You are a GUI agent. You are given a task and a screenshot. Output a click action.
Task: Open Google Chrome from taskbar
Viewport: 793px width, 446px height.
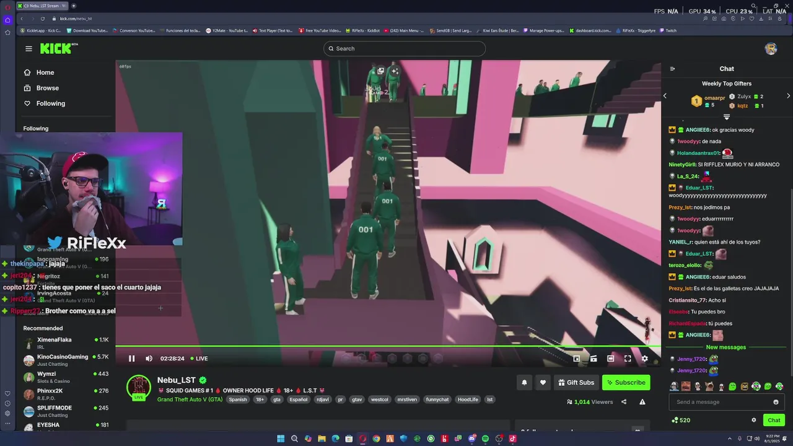pos(376,439)
